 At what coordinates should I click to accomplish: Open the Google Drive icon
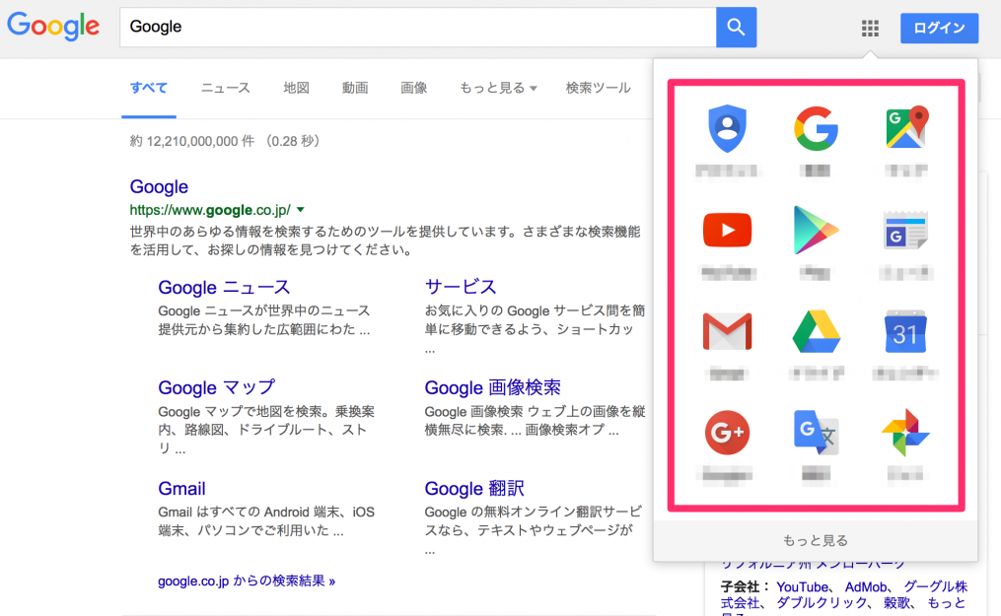tap(816, 331)
